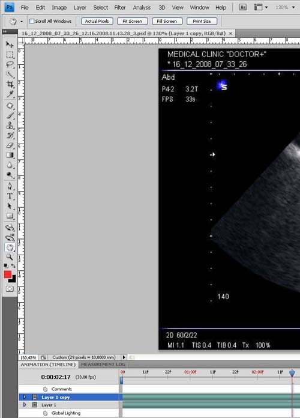
Task: Select the Eyedropper tool
Action: [x=10, y=94]
